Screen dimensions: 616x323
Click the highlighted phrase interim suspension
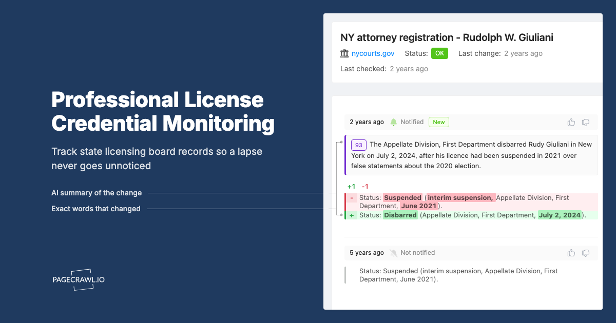[x=460, y=198]
